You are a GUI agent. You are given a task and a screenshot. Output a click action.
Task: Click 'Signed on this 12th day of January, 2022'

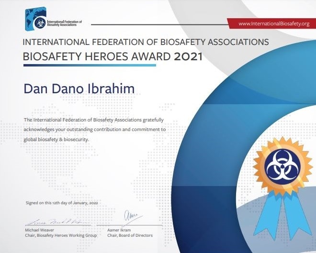[x=62, y=203]
